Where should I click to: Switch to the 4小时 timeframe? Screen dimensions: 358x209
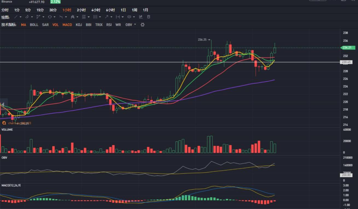[96, 10]
